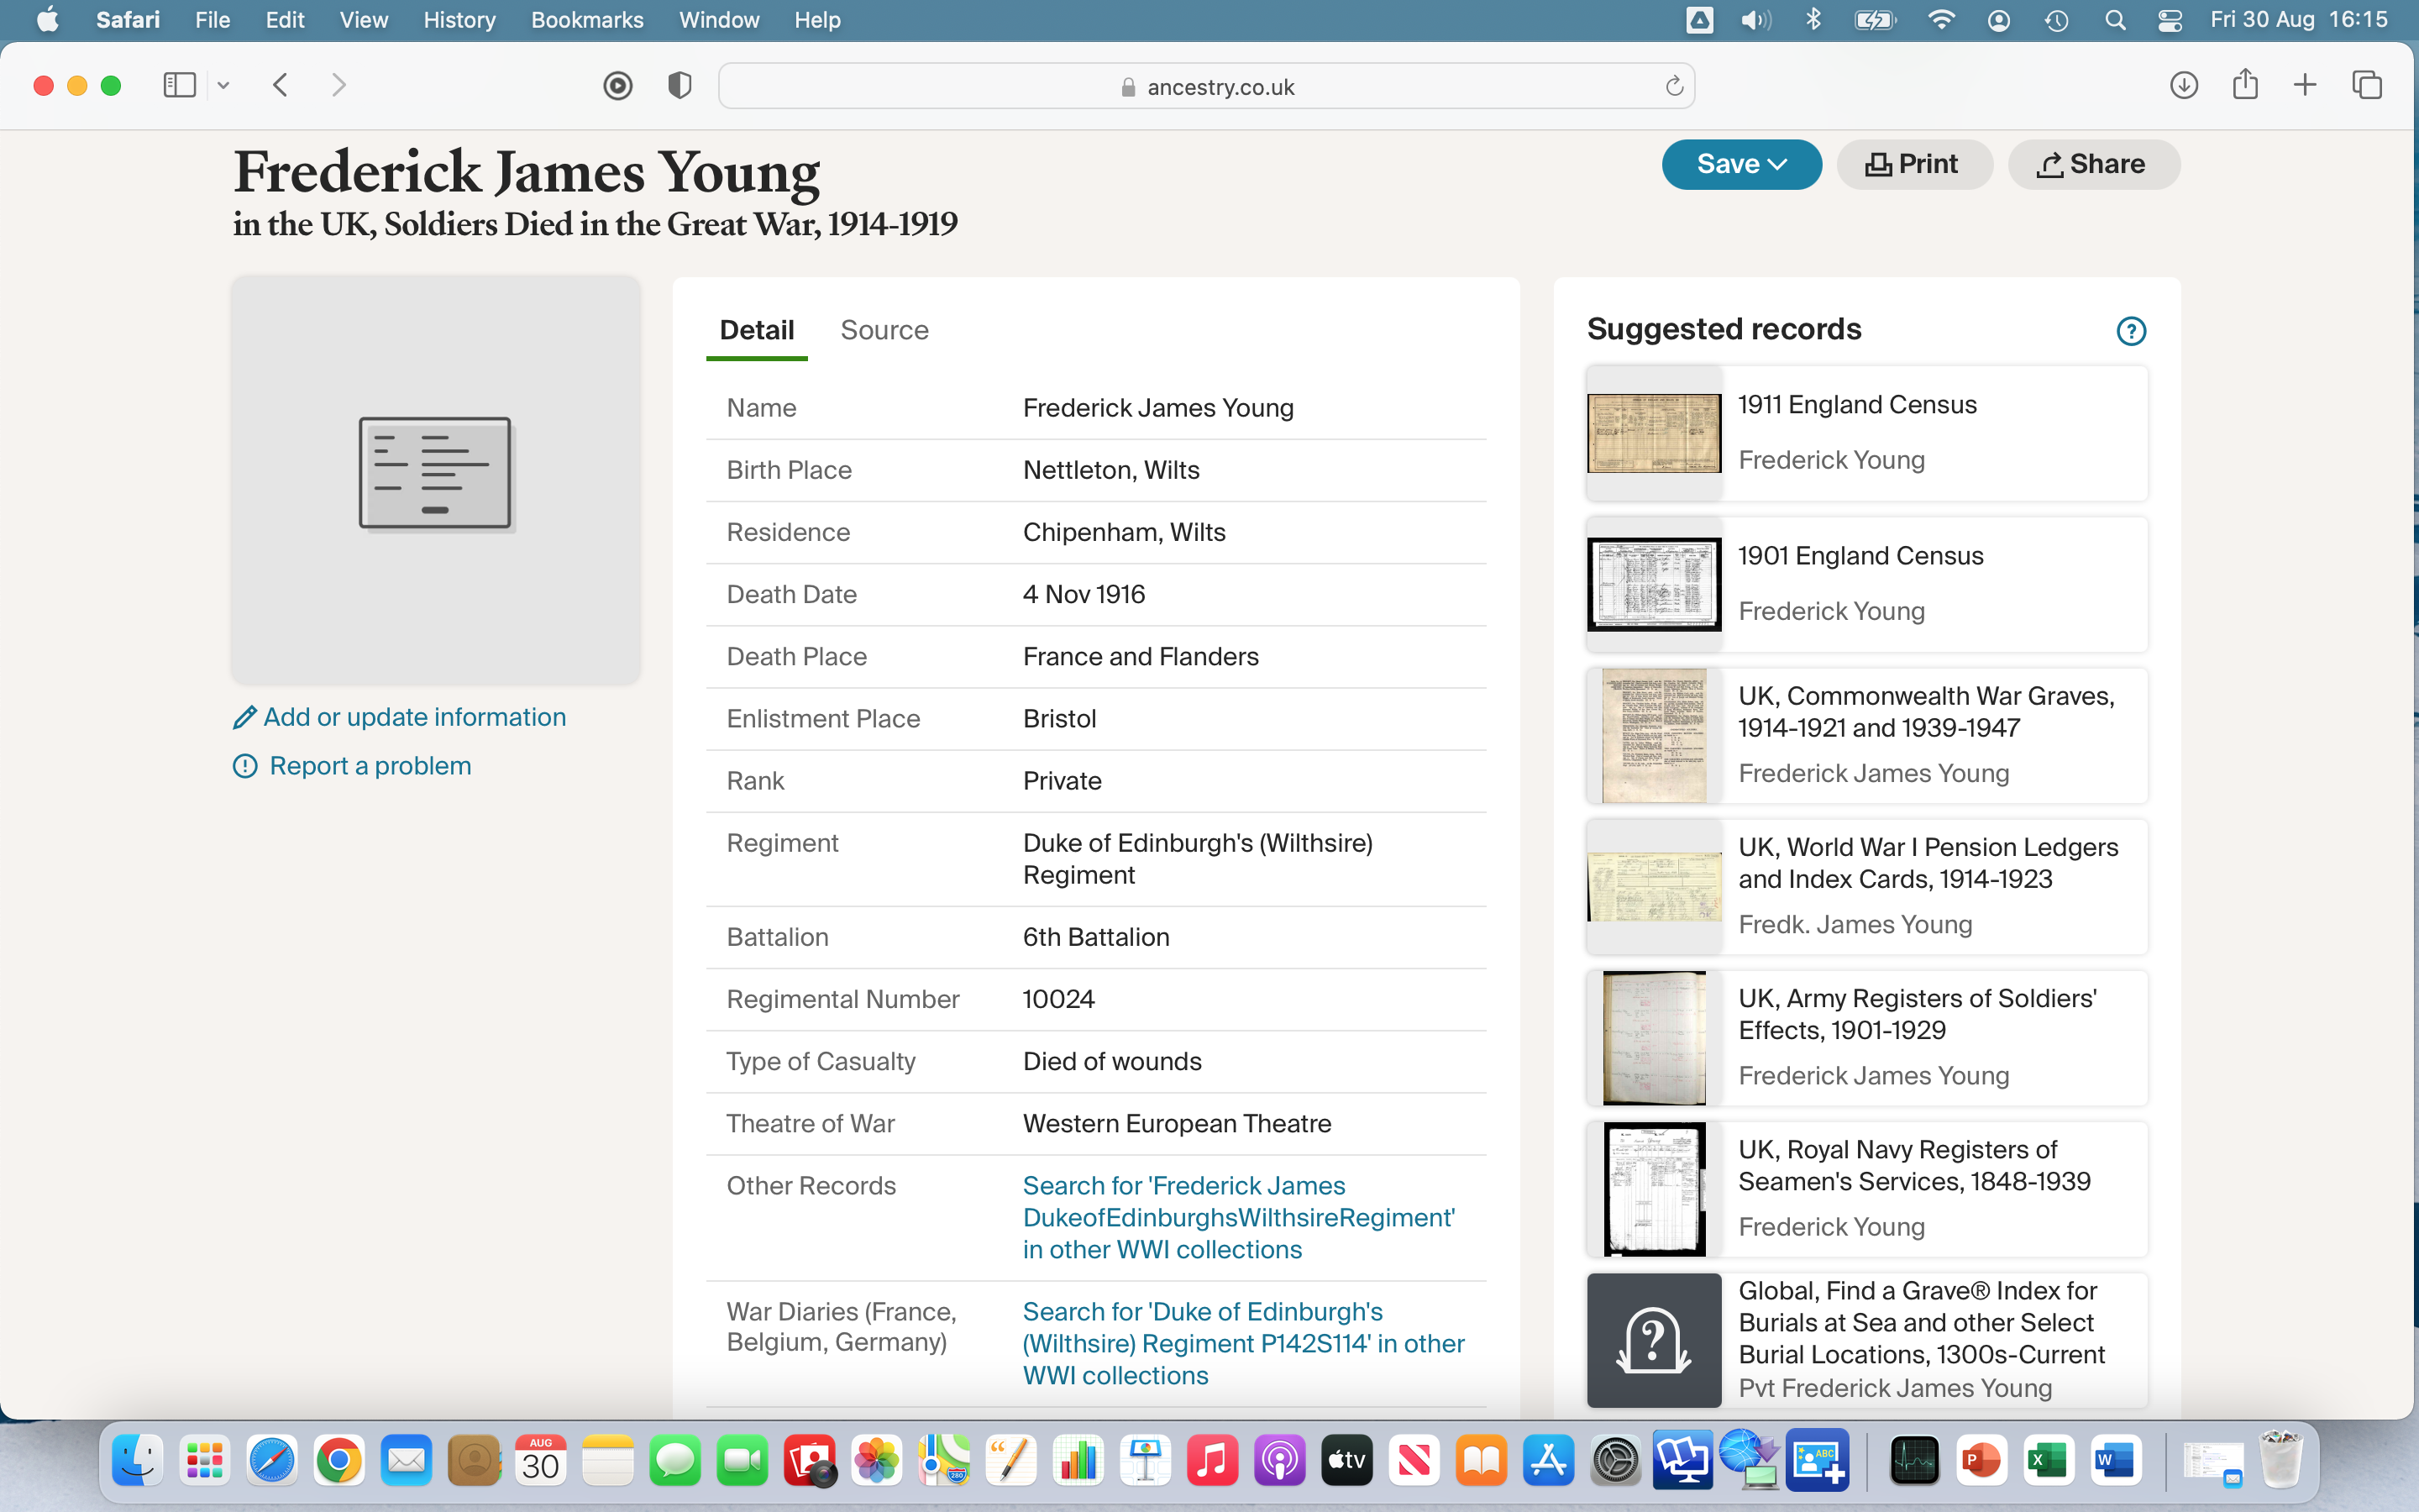Open Time Machine menu bar icon
The height and width of the screenshot is (1512, 2419).
2056,20
